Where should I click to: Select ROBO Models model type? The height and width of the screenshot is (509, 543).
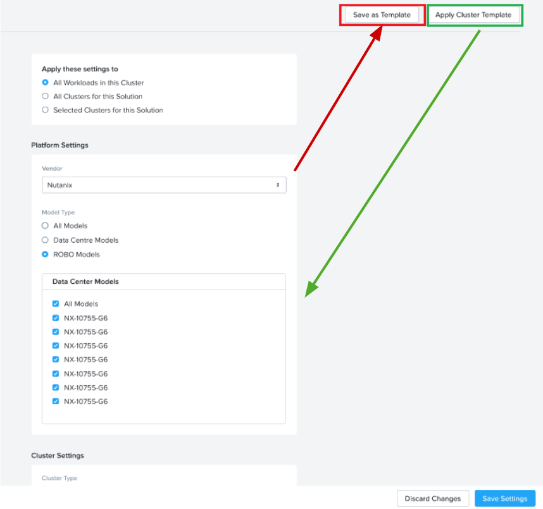pos(45,254)
